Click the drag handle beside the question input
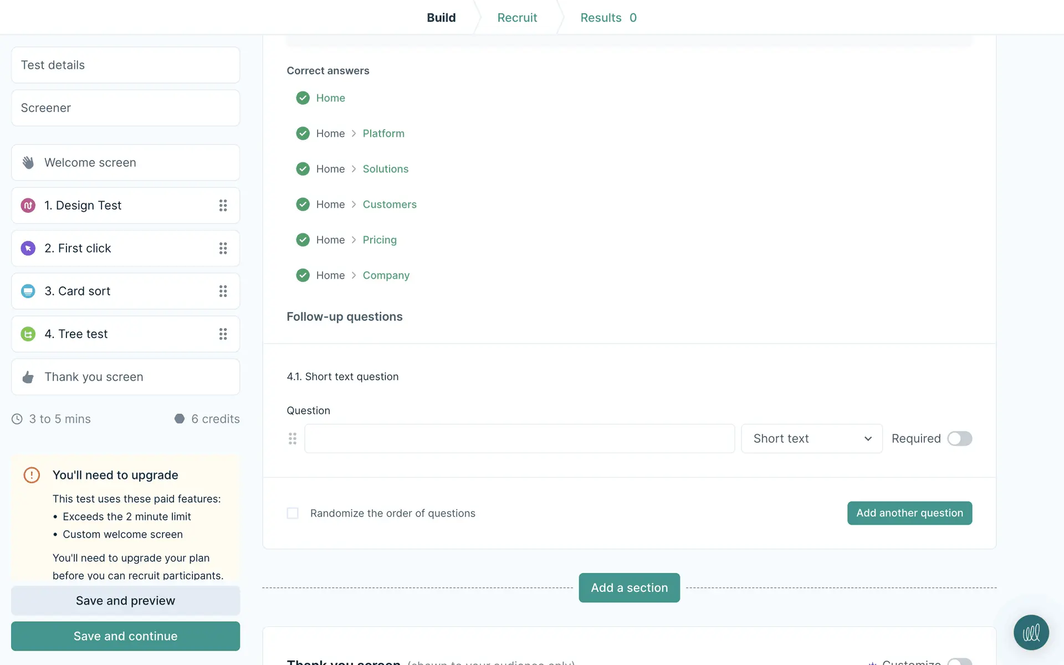 (293, 439)
